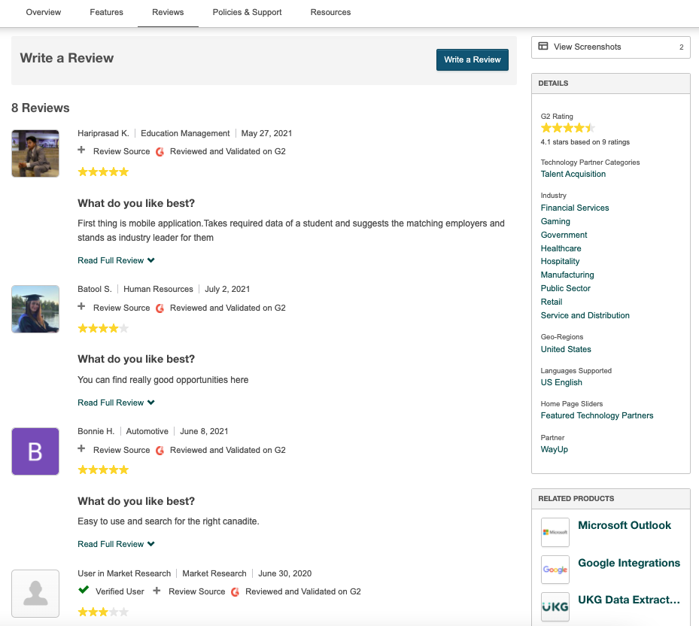Open the Policies & Support tab

tap(247, 12)
